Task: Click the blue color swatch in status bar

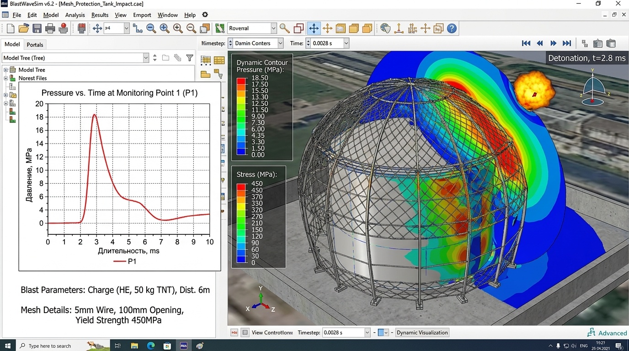Action: [x=380, y=333]
